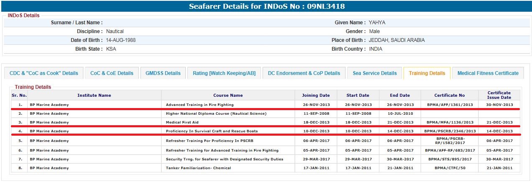Select the Advanced Training in Fire Fighting course cell
Viewport: 532px width, 183px height.
199,105
